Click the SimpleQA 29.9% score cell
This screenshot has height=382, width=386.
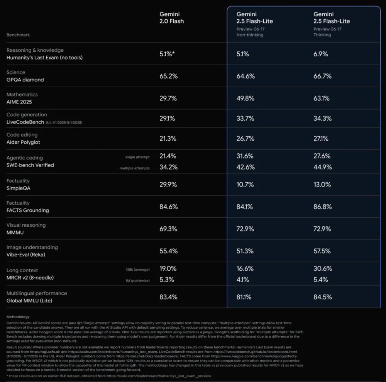point(168,184)
